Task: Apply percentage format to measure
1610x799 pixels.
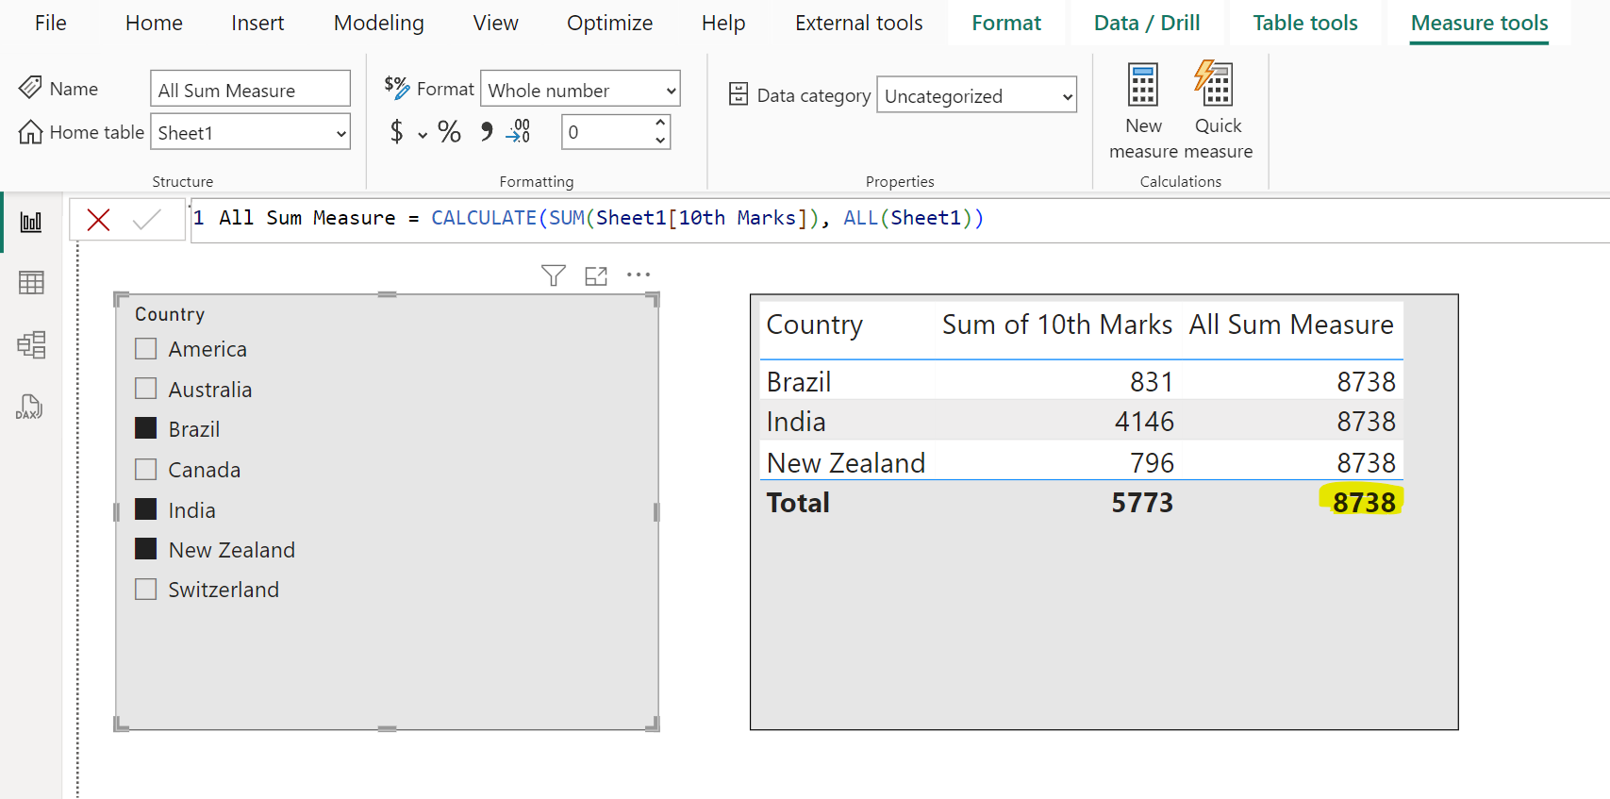Action: 449,132
